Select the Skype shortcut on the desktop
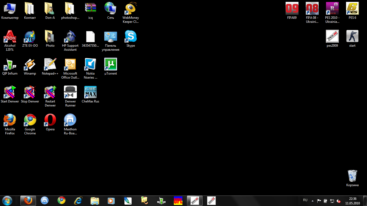367x206 pixels. click(x=131, y=37)
